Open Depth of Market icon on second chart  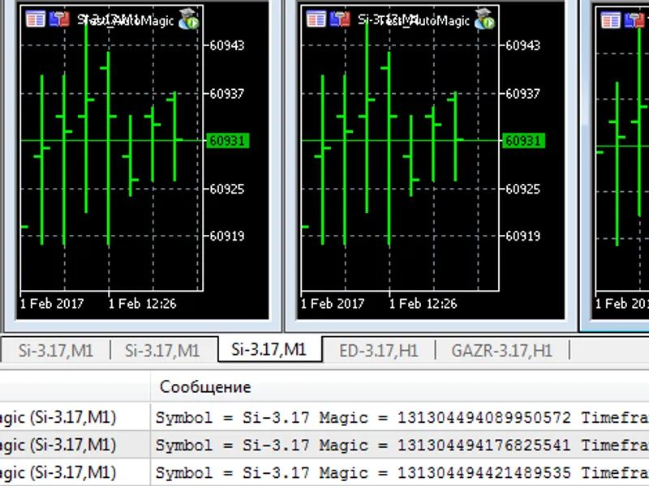(340, 19)
